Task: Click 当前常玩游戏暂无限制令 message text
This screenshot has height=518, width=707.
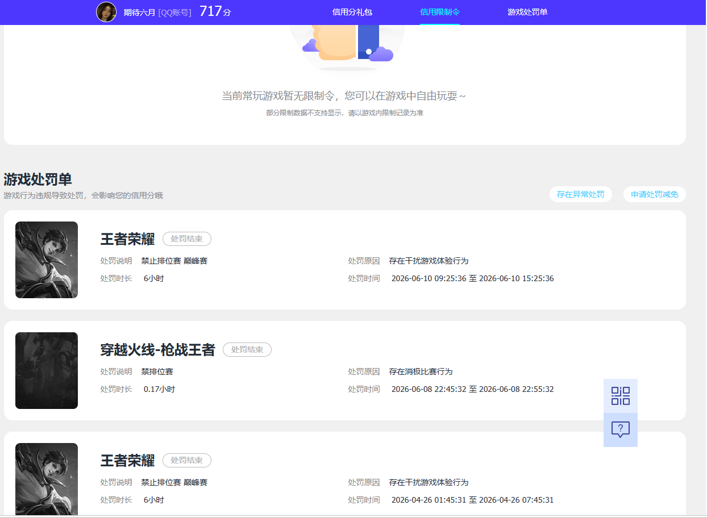Action: [x=343, y=96]
